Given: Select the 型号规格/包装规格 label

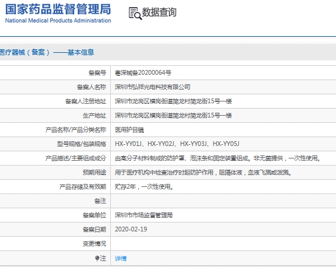Looking at the screenshot, I should pyautogui.click(x=82, y=144).
